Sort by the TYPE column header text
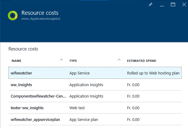 tap(73, 61)
